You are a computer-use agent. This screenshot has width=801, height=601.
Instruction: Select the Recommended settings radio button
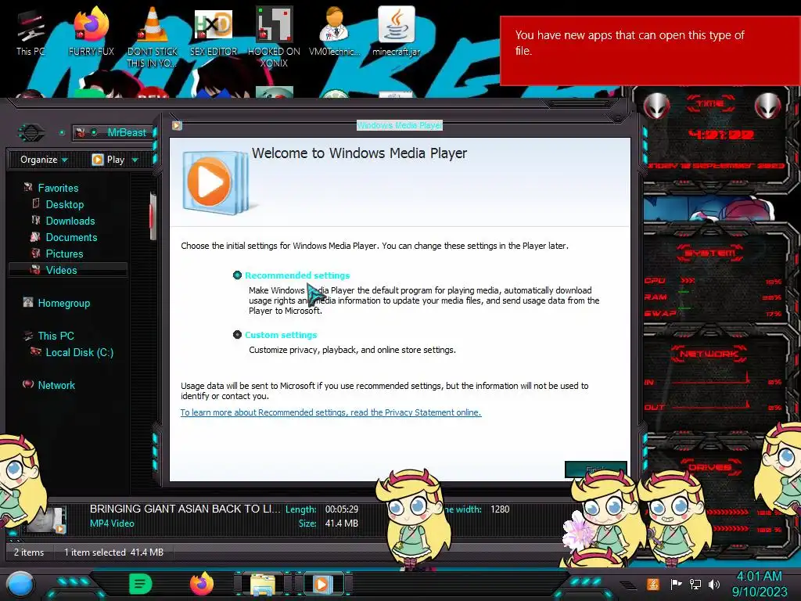237,275
